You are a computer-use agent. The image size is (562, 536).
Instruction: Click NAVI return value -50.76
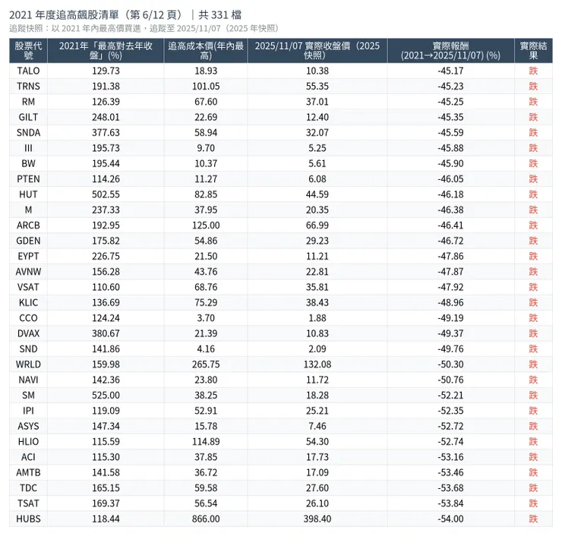tap(450, 380)
